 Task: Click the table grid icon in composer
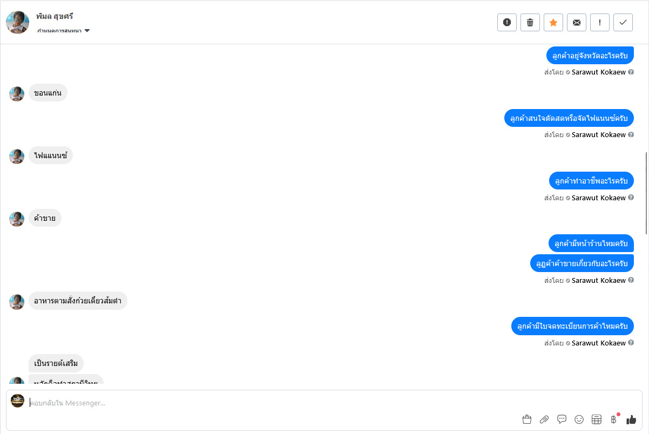tap(596, 419)
